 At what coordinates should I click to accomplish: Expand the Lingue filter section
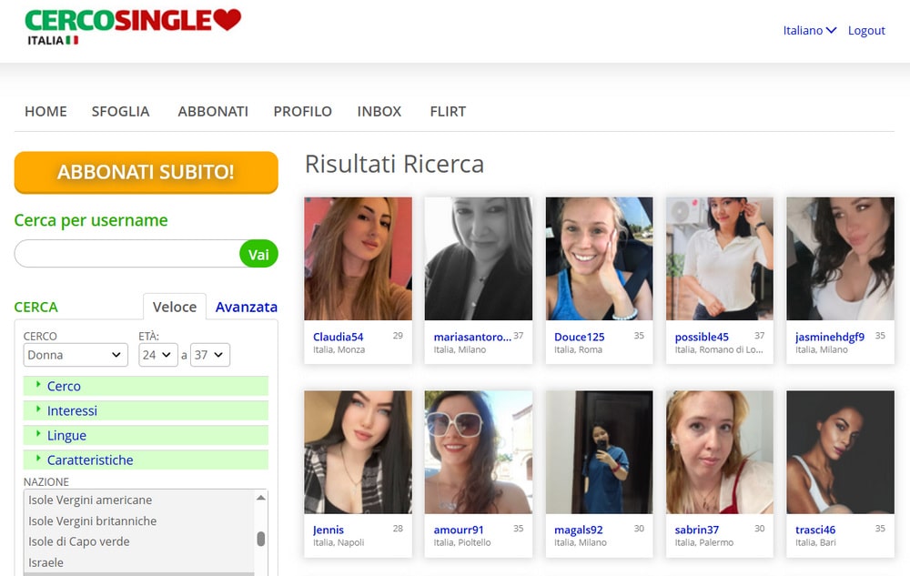click(x=146, y=435)
